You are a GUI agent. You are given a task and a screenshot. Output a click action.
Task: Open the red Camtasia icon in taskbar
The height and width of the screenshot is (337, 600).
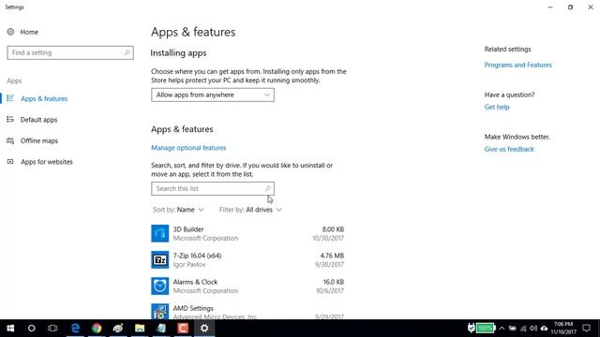pos(183,329)
